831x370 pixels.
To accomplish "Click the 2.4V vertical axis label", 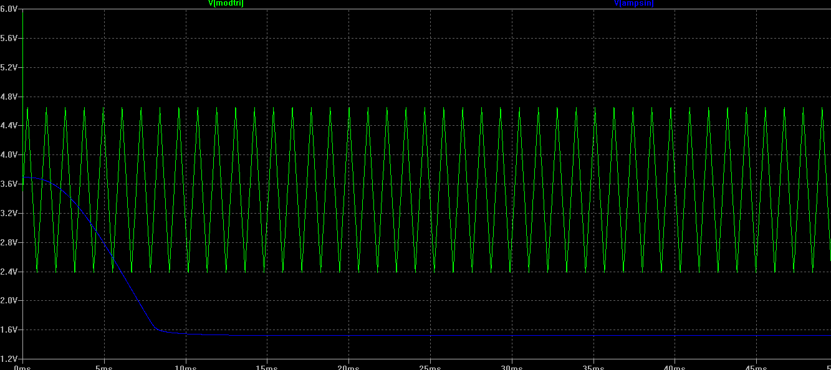I will pyautogui.click(x=9, y=271).
